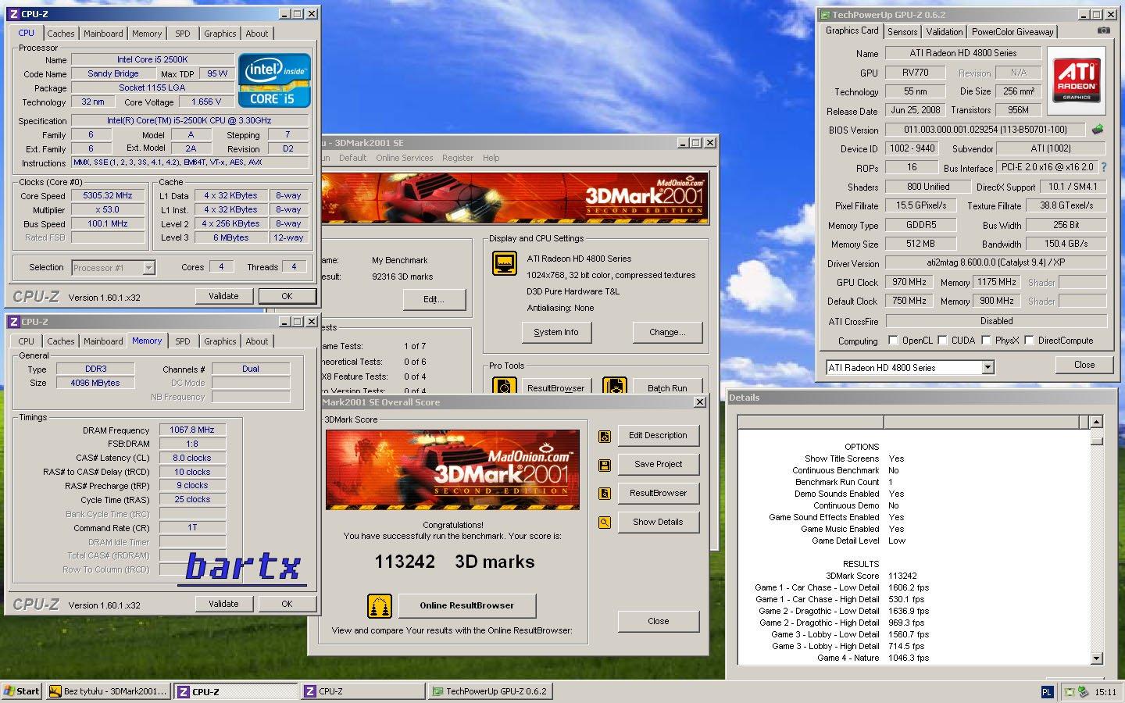Click the Edit... button in 3DMark2001
Viewport: 1125px width, 703px height.
click(434, 299)
